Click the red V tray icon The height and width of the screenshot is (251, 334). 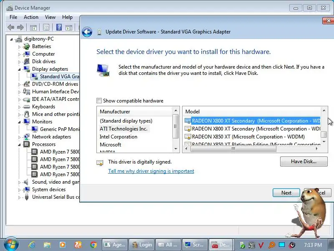pyautogui.click(x=261, y=245)
